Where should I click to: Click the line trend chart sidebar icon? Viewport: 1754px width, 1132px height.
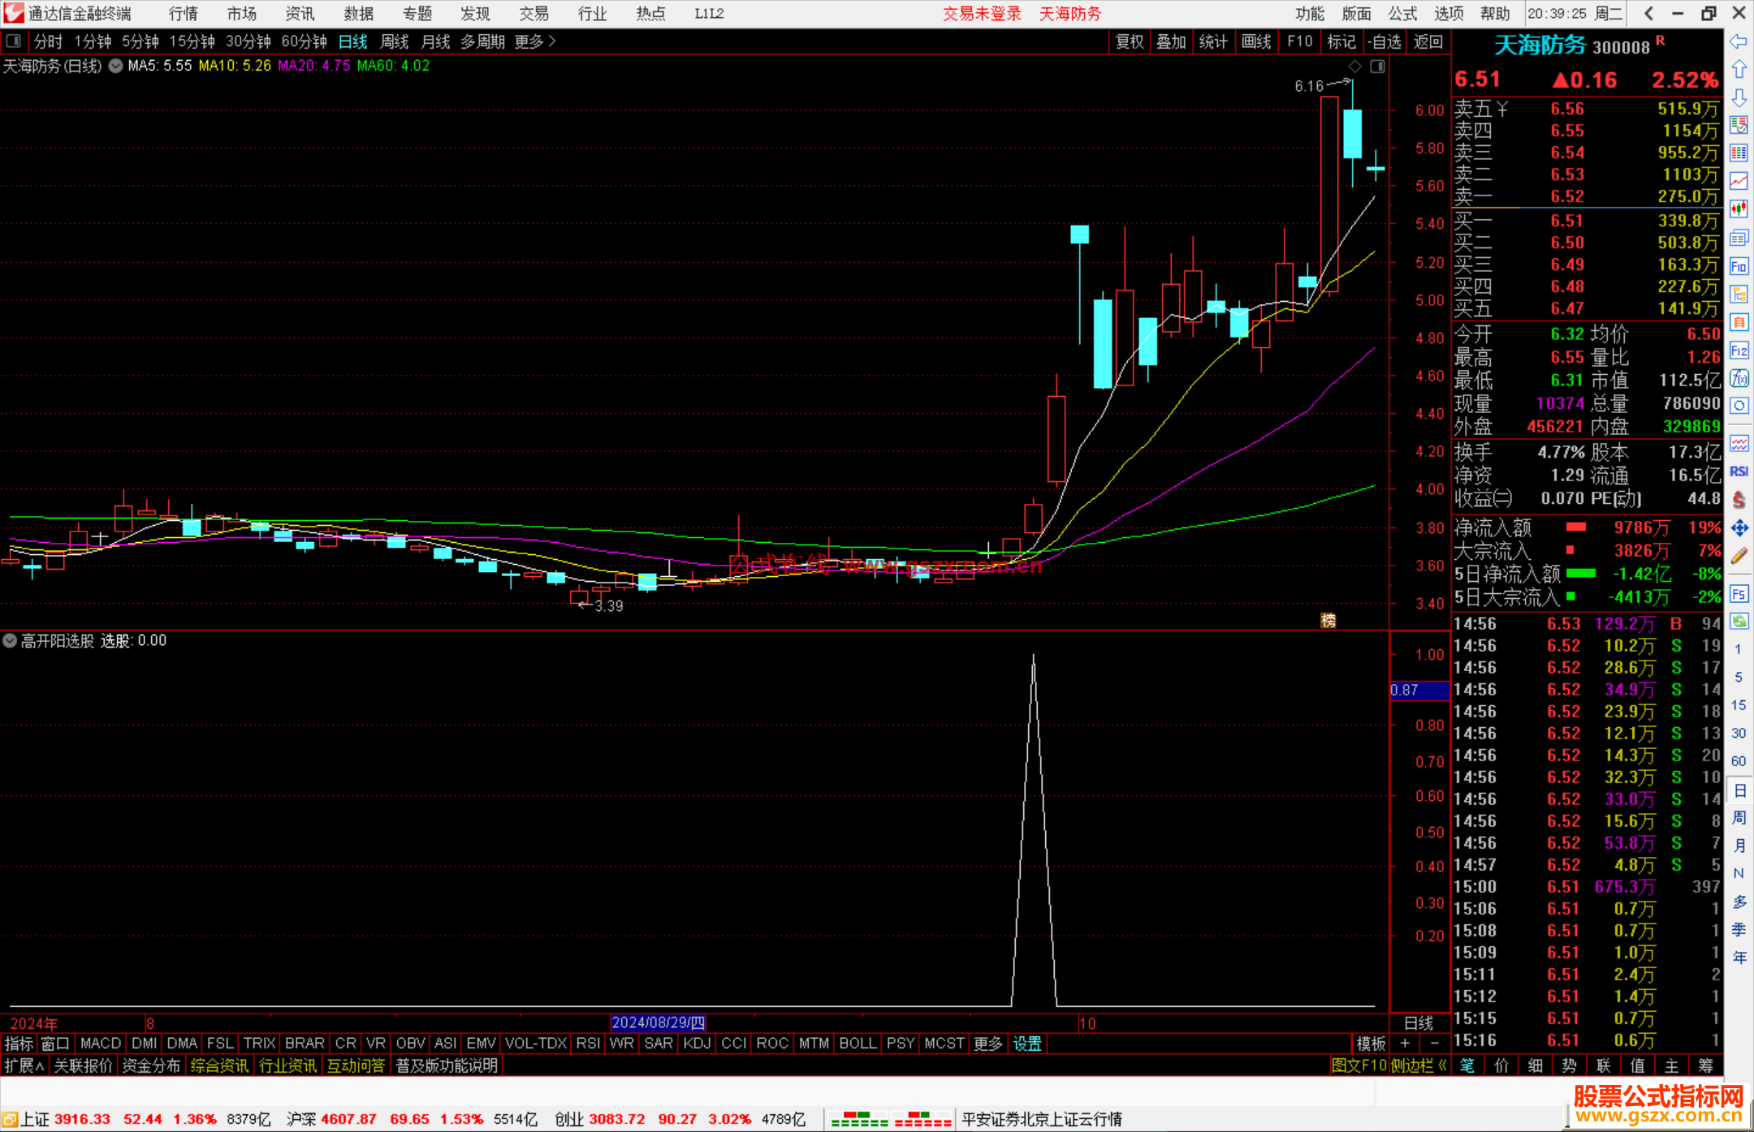(1739, 181)
